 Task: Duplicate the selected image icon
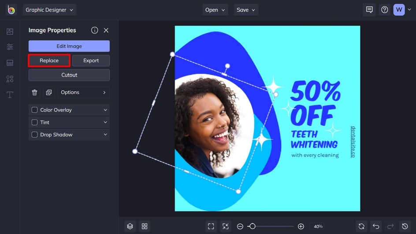(x=49, y=92)
